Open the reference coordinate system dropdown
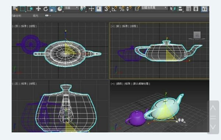 (71, 8)
